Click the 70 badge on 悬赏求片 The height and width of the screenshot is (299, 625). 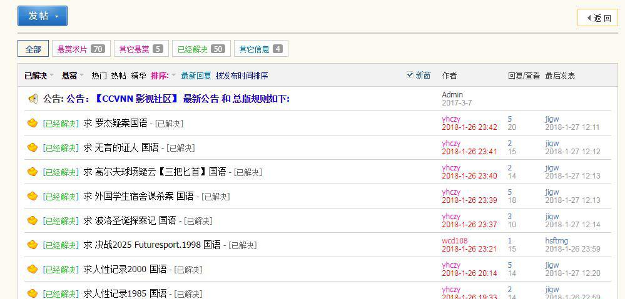tap(98, 49)
